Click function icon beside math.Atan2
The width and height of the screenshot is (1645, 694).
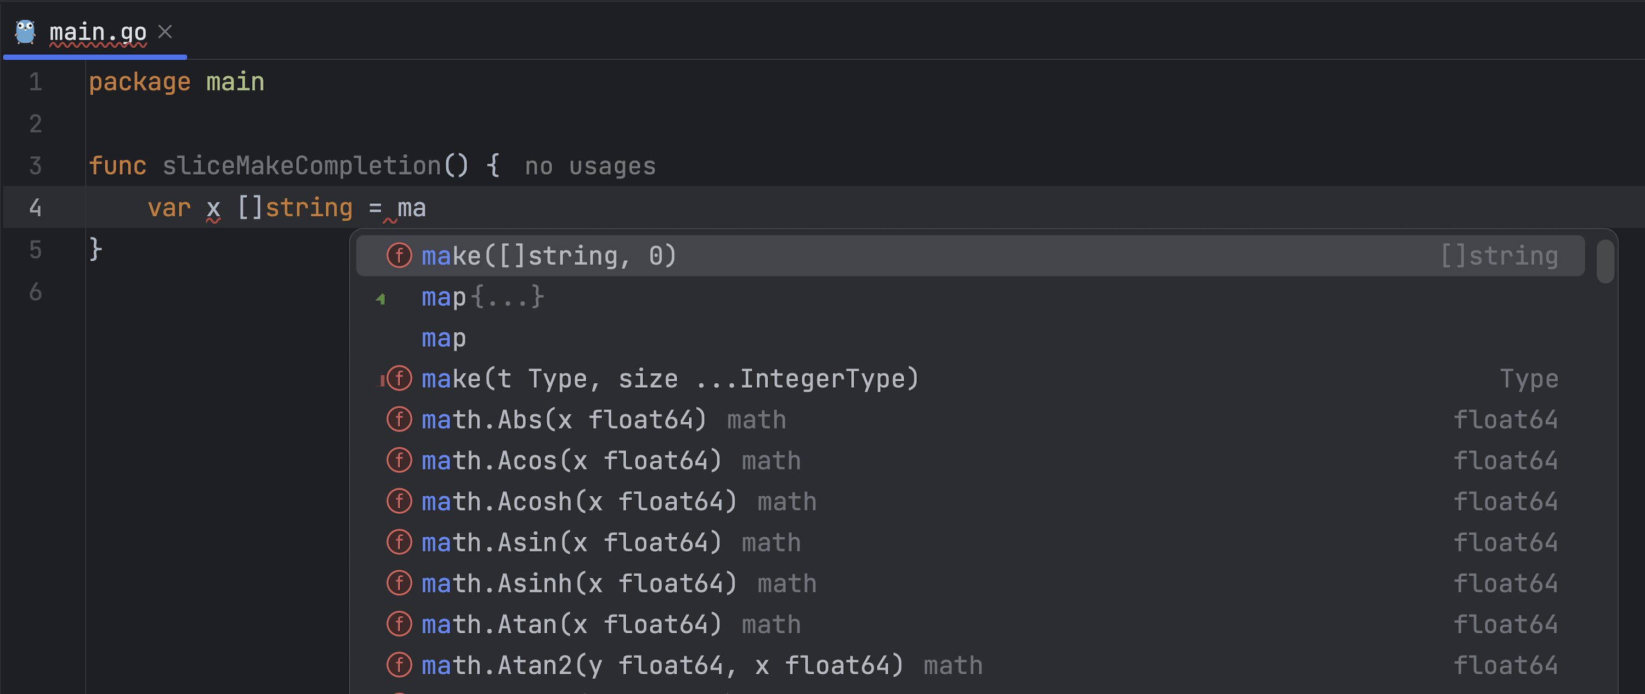(399, 664)
